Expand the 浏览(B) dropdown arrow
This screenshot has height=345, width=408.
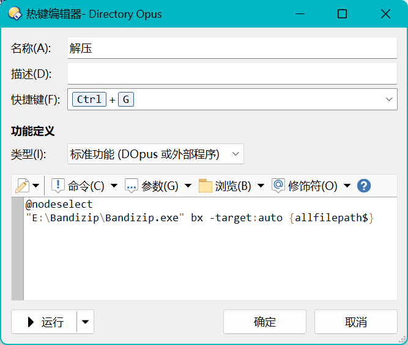(261, 186)
